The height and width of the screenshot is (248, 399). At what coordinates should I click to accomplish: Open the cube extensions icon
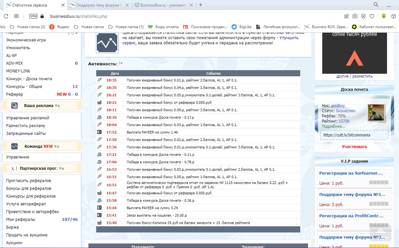(393, 16)
